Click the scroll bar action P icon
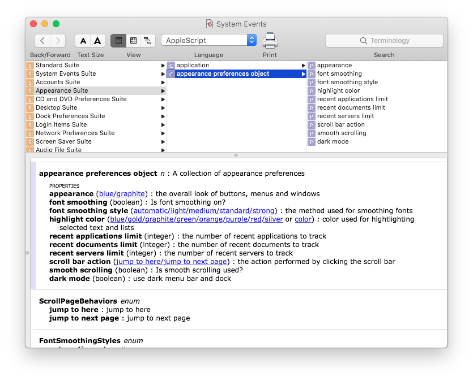This screenshot has height=381, width=473. tap(312, 124)
